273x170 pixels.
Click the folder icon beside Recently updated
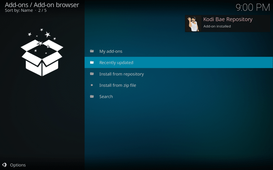(92, 63)
